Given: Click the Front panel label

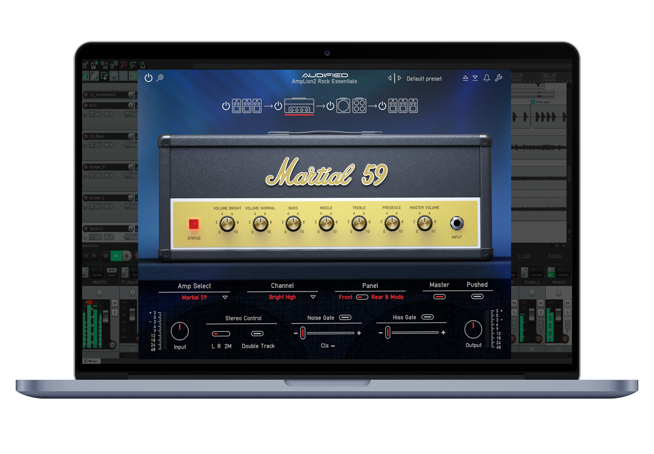Looking at the screenshot, I should coord(345,297).
